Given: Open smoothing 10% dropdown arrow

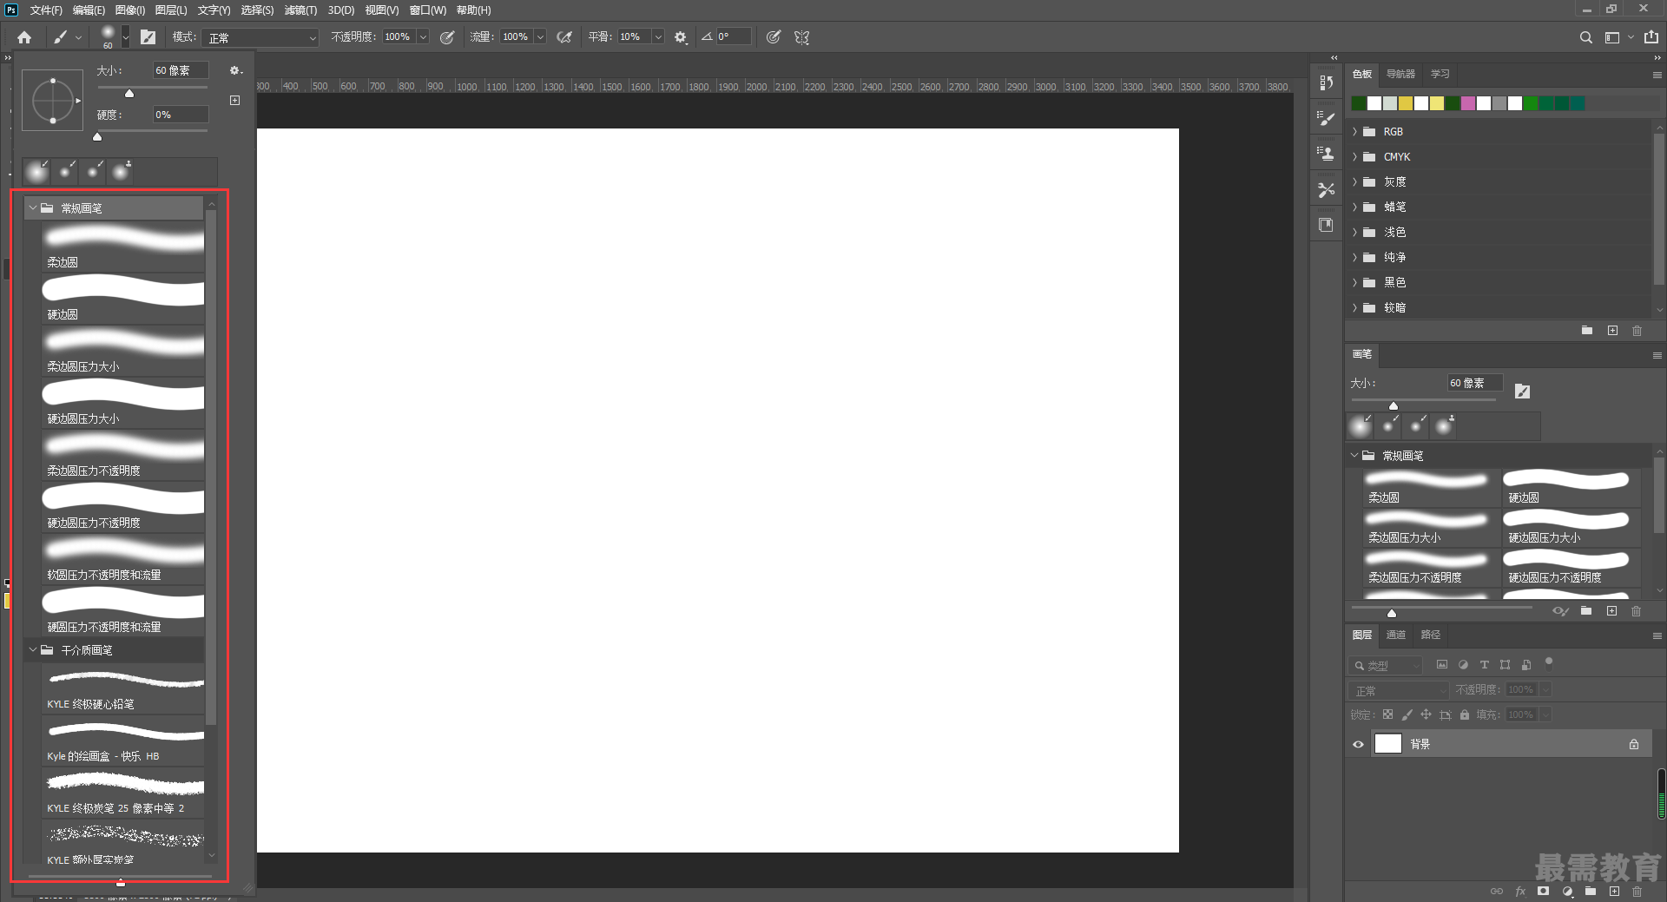Looking at the screenshot, I should click(658, 37).
